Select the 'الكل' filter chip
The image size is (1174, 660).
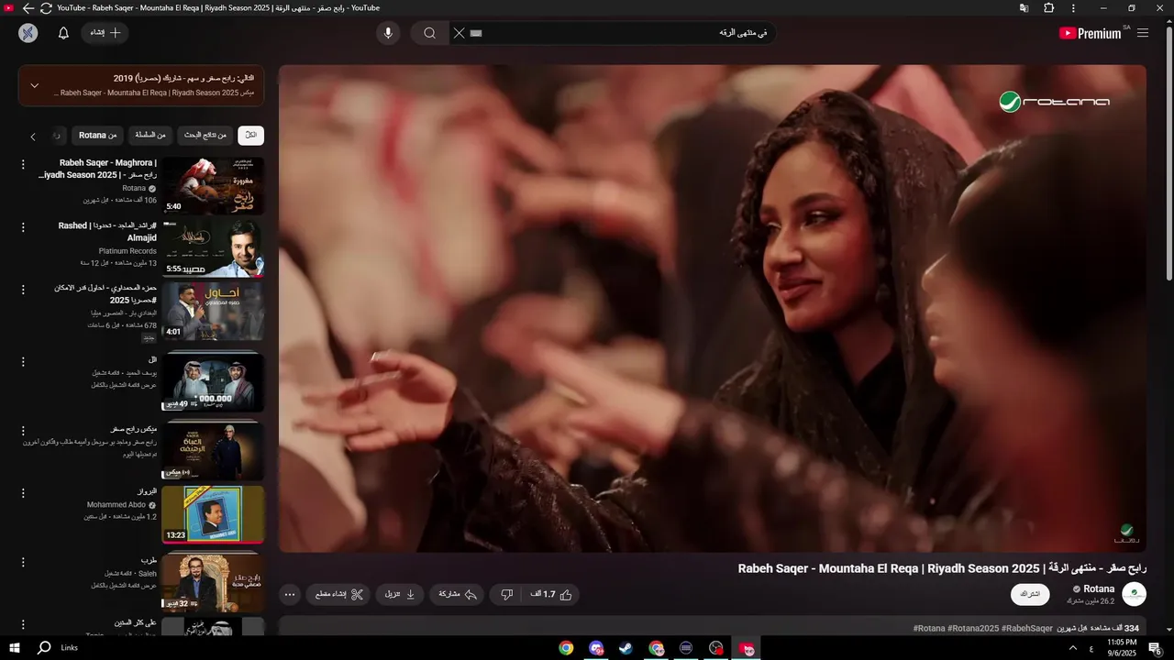tap(250, 136)
